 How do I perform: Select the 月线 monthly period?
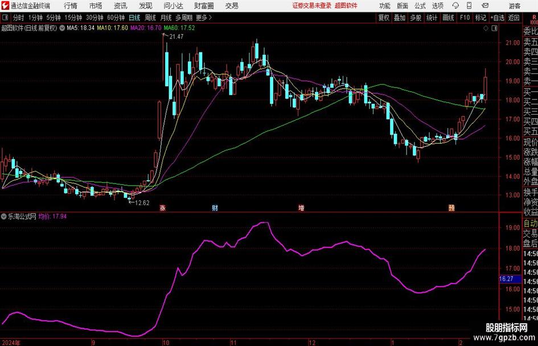point(166,18)
